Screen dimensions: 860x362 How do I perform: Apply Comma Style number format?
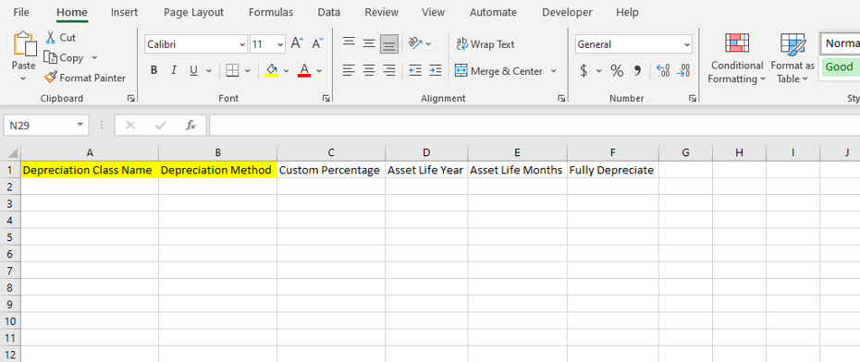637,71
